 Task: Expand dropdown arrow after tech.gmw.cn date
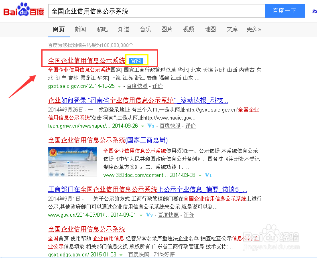(x=142, y=126)
